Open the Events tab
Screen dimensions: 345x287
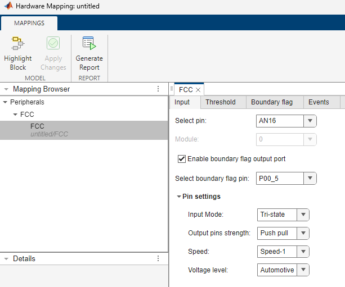click(x=319, y=102)
